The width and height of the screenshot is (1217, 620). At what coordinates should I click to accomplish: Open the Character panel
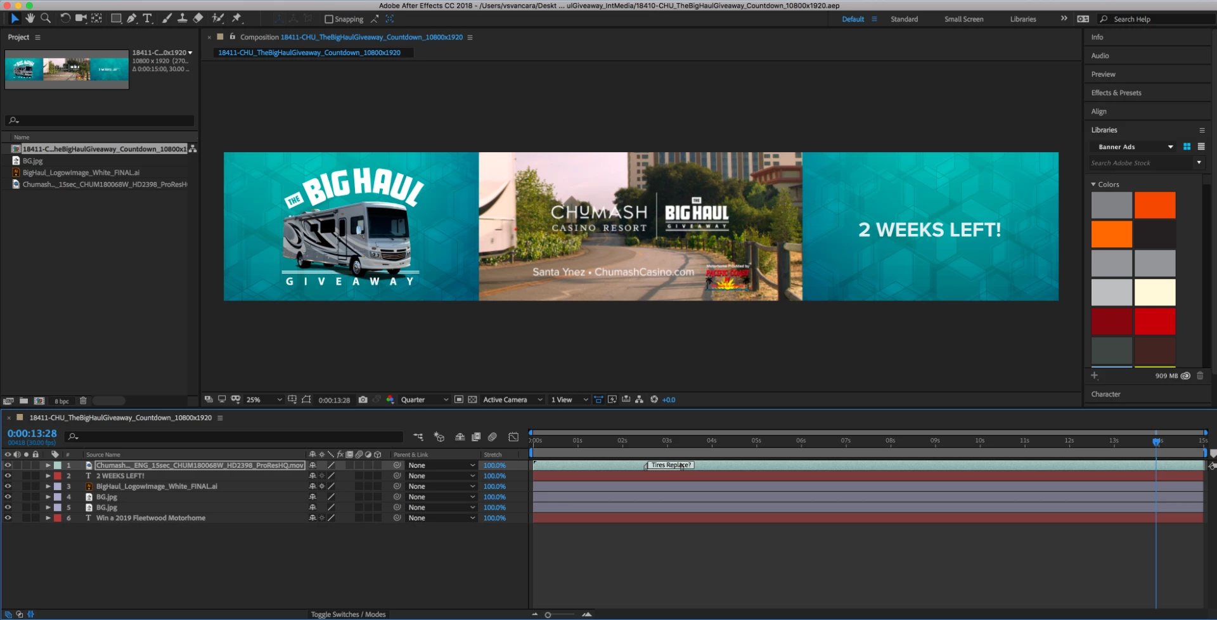click(1105, 394)
